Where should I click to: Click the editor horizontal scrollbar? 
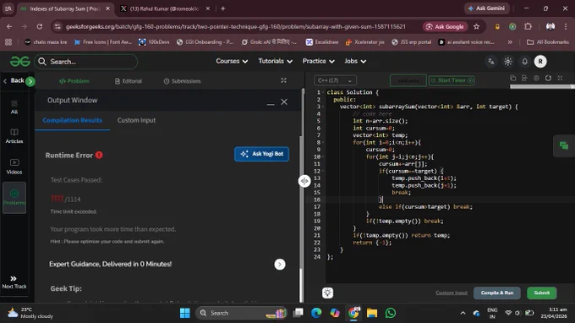tap(542, 87)
